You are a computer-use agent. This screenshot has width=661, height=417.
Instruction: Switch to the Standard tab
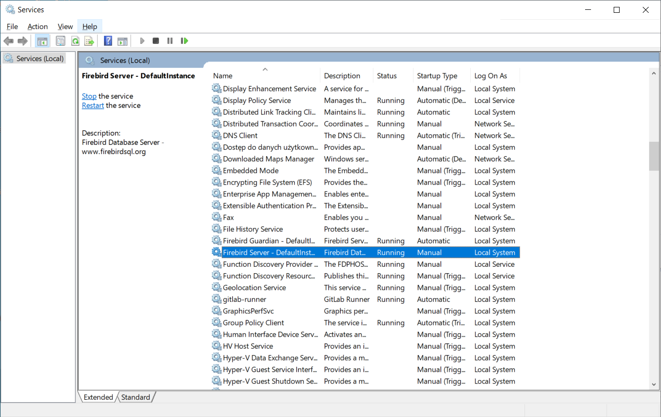coord(136,397)
